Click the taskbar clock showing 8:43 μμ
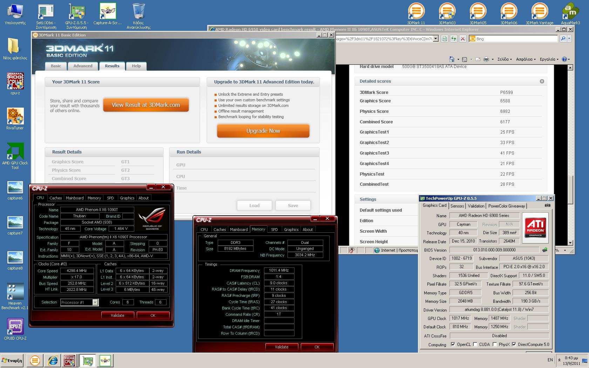This screenshot has width=589, height=368. (571, 361)
